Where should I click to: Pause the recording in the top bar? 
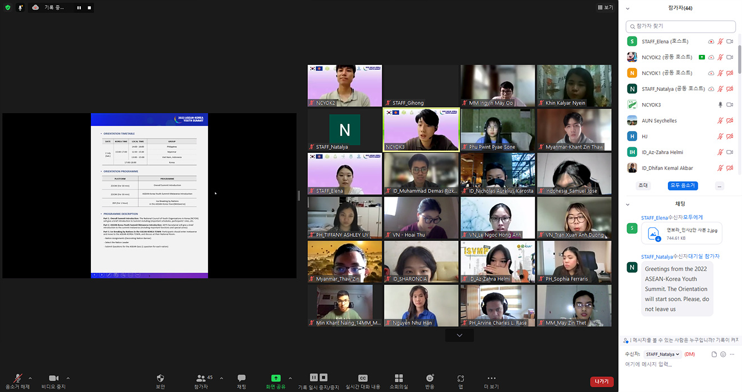[x=79, y=8]
